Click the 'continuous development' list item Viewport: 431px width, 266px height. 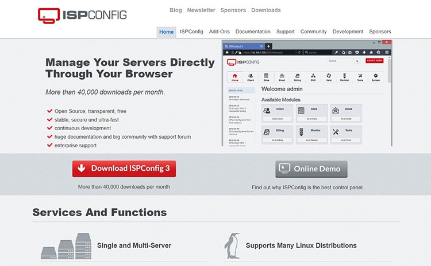[x=82, y=128]
